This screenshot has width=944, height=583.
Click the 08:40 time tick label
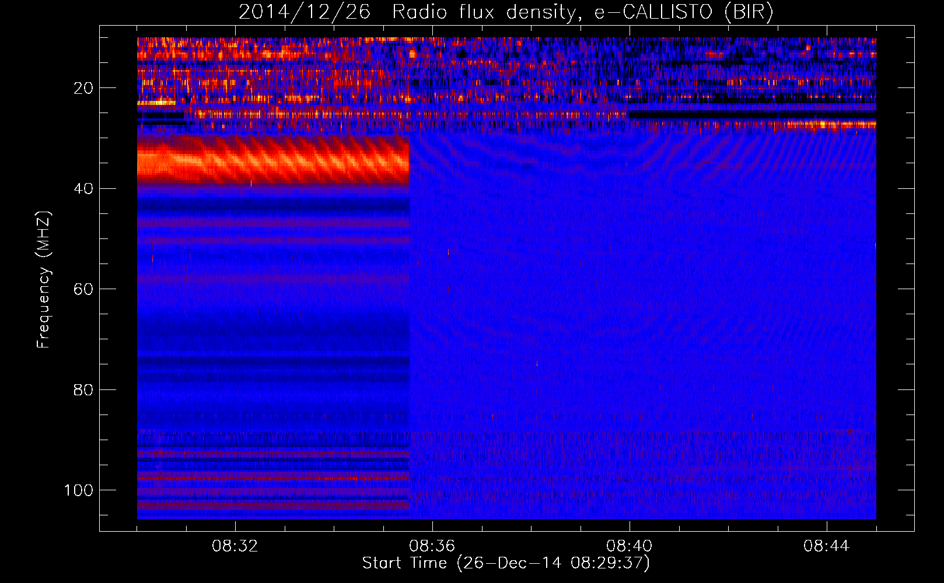(x=630, y=546)
